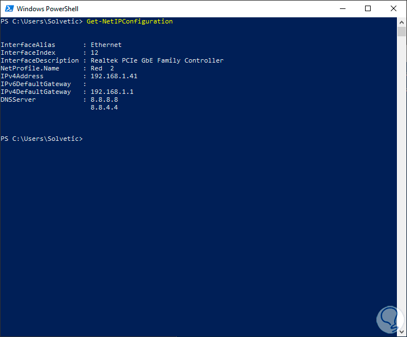
Task: Click the Realtek PCIe GbE Family Controller text
Action: pos(157,60)
